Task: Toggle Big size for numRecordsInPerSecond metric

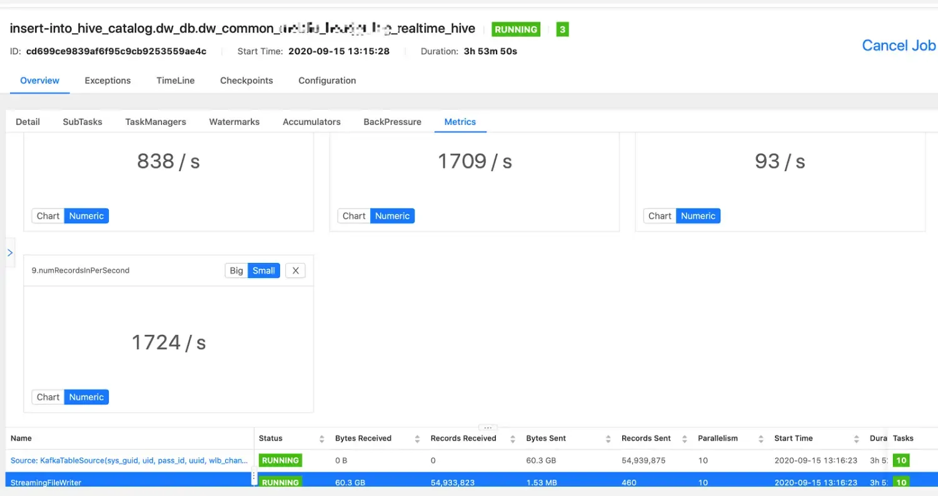Action: [x=236, y=270]
